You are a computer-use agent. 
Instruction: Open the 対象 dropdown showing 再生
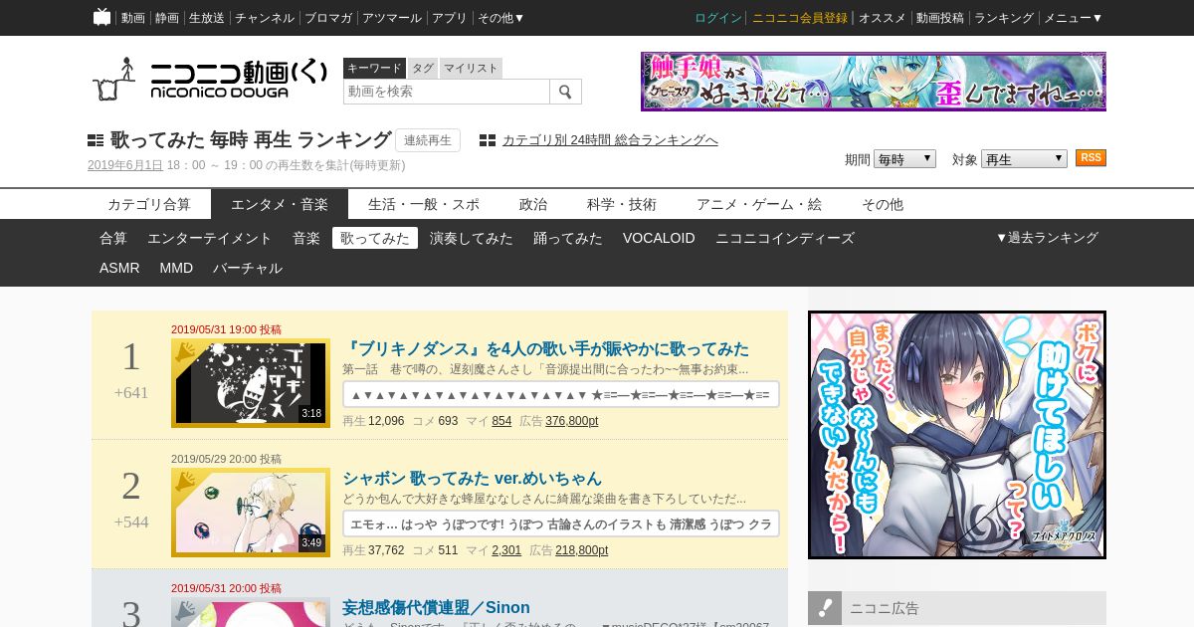[1024, 159]
